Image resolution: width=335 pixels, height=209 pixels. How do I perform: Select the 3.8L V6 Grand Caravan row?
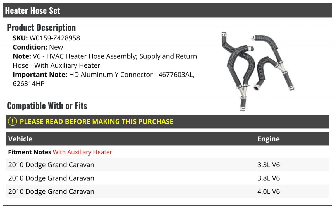(167, 178)
